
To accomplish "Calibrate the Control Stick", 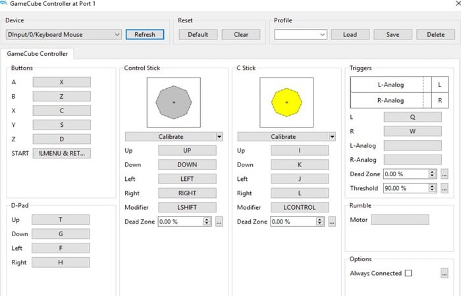I will (x=171, y=137).
